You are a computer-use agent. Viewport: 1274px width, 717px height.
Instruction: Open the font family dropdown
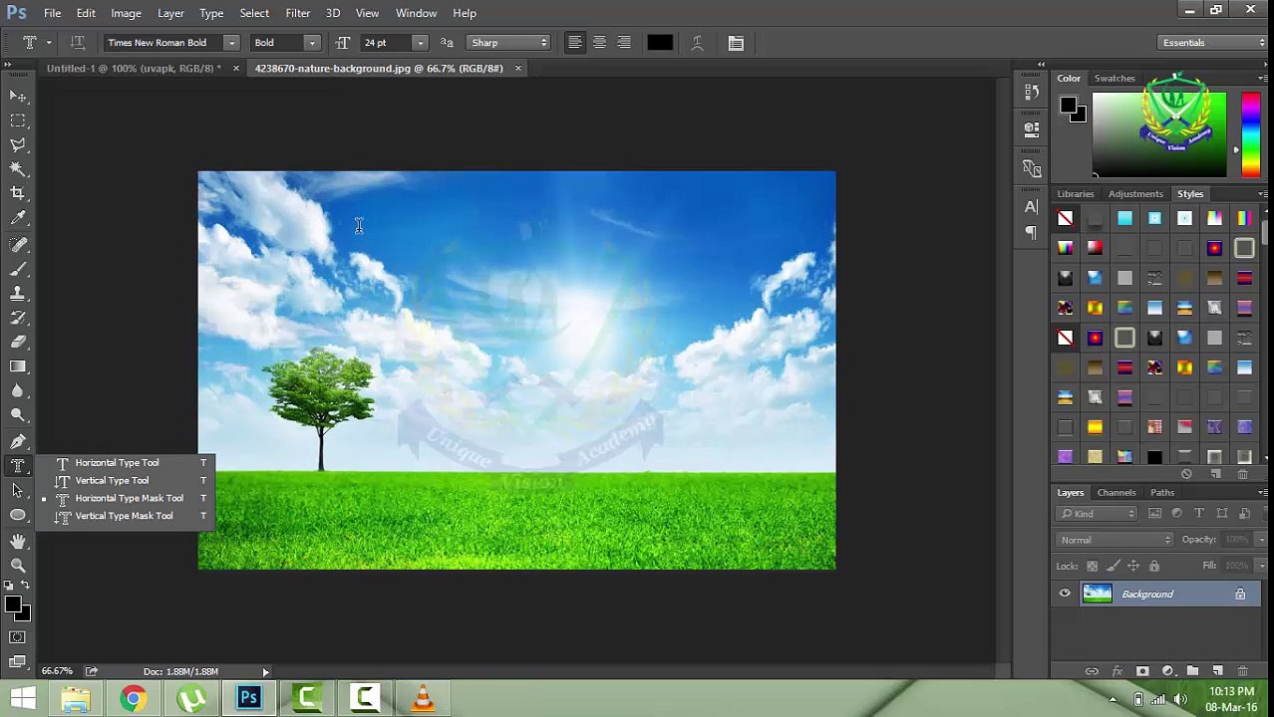pyautogui.click(x=231, y=43)
